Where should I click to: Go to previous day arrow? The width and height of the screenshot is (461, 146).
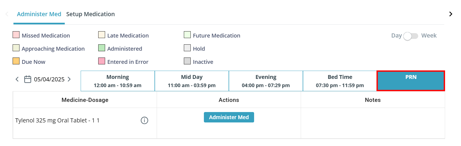tap(17, 79)
